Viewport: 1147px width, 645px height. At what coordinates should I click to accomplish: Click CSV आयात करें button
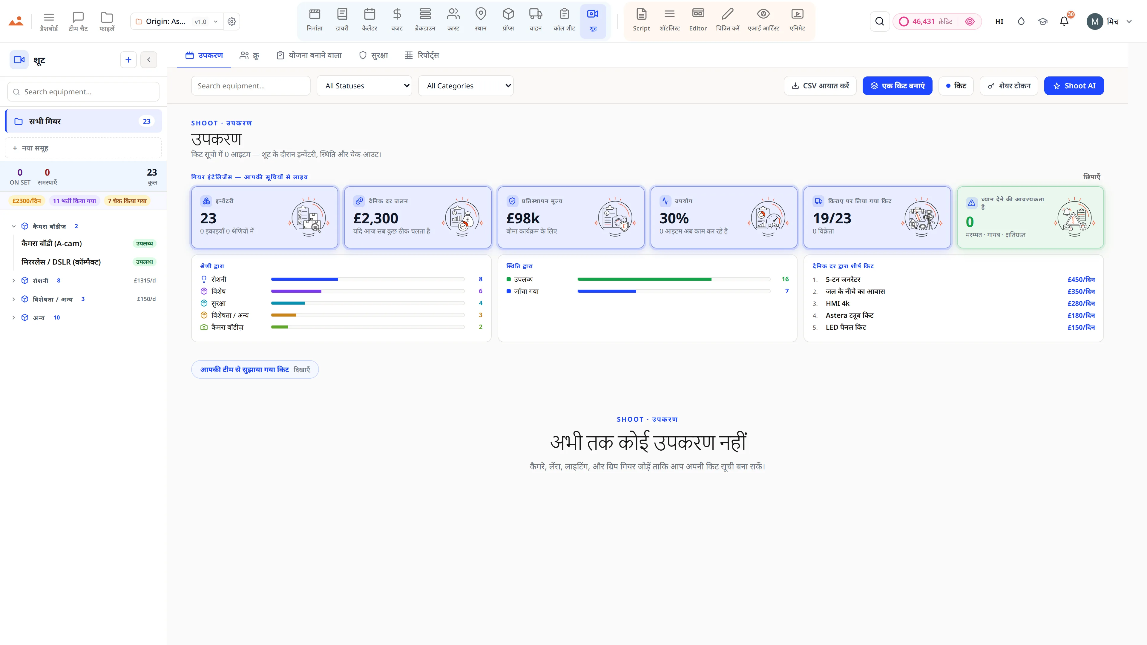(820, 86)
